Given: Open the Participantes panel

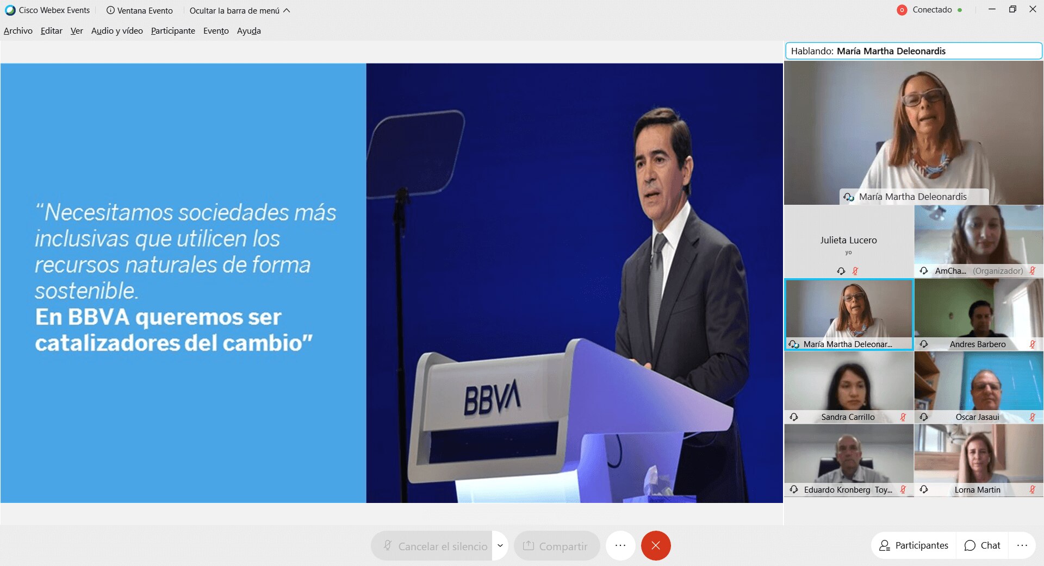Looking at the screenshot, I should 914,545.
